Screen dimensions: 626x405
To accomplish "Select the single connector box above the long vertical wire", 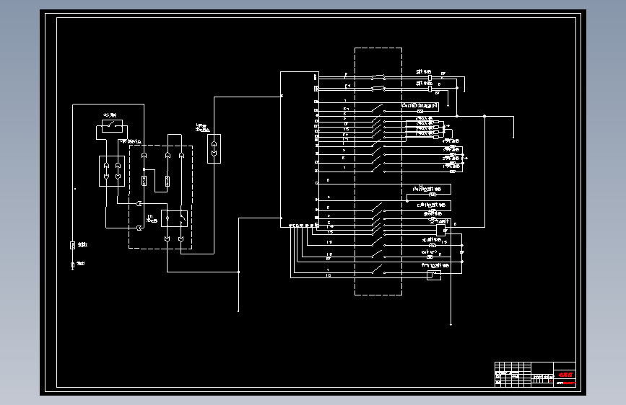I will click(214, 148).
